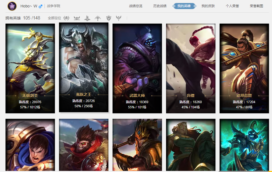
Task: Click the 战争学院 server label
Action: click(54, 6)
